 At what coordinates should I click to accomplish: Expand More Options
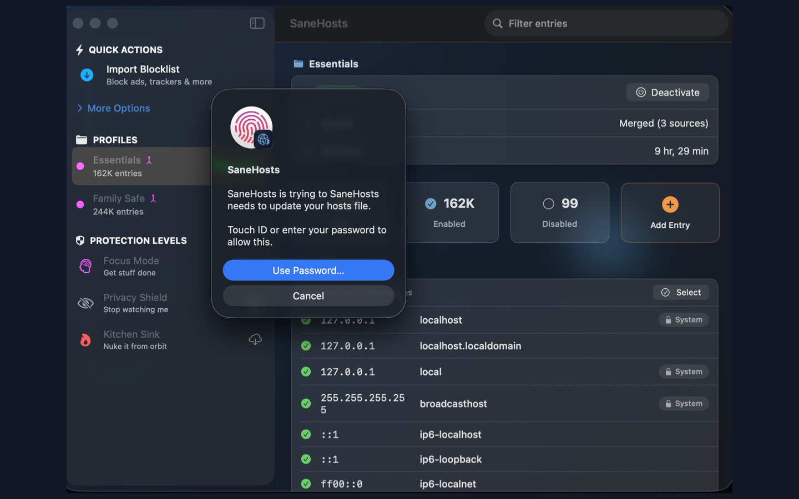pos(113,108)
